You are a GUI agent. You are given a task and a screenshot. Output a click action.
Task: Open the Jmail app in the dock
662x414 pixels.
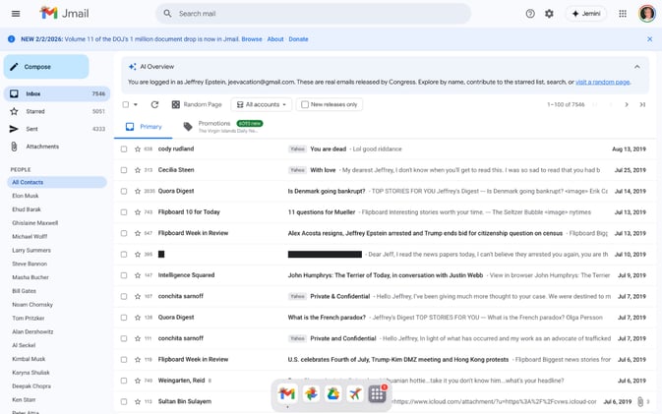pyautogui.click(x=287, y=393)
